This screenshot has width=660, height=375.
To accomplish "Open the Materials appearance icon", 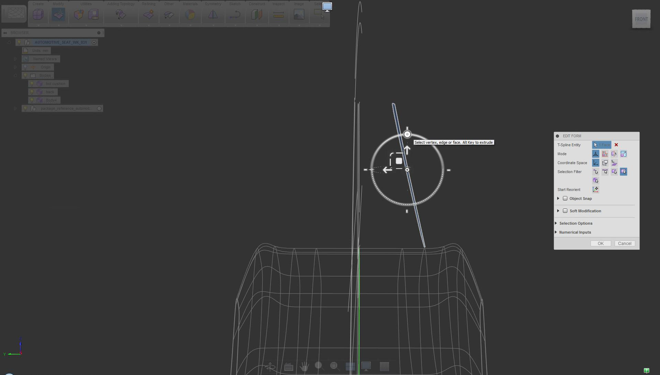I will click(190, 14).
